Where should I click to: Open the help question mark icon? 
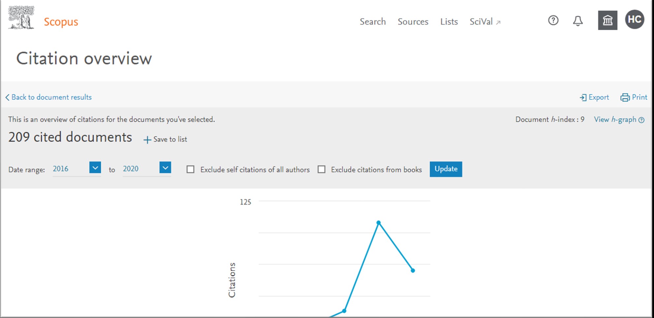(x=553, y=20)
